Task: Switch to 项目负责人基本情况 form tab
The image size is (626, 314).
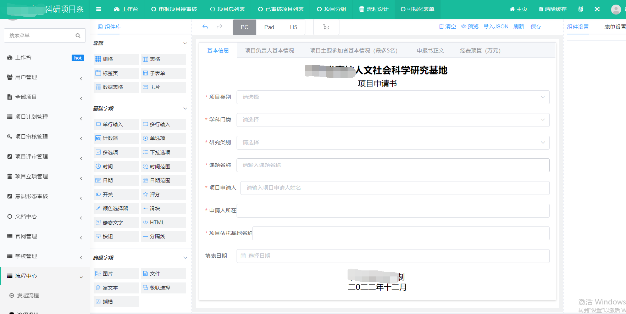Action: tap(269, 51)
